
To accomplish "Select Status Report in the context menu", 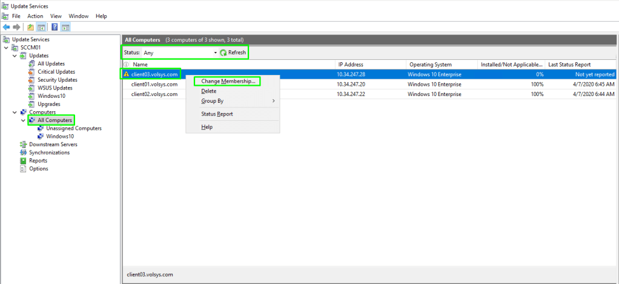I will (217, 114).
